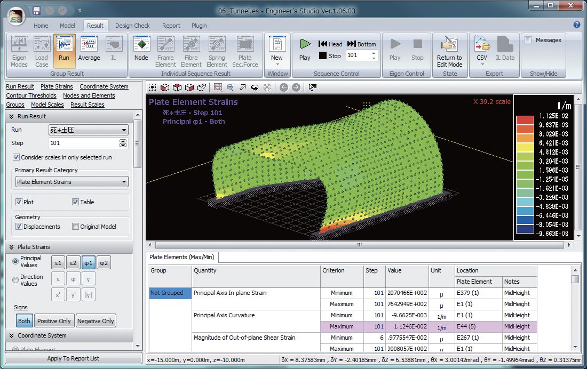Jump to Bottom of the sequence
Screen dimensions: 587x369
[362, 44]
